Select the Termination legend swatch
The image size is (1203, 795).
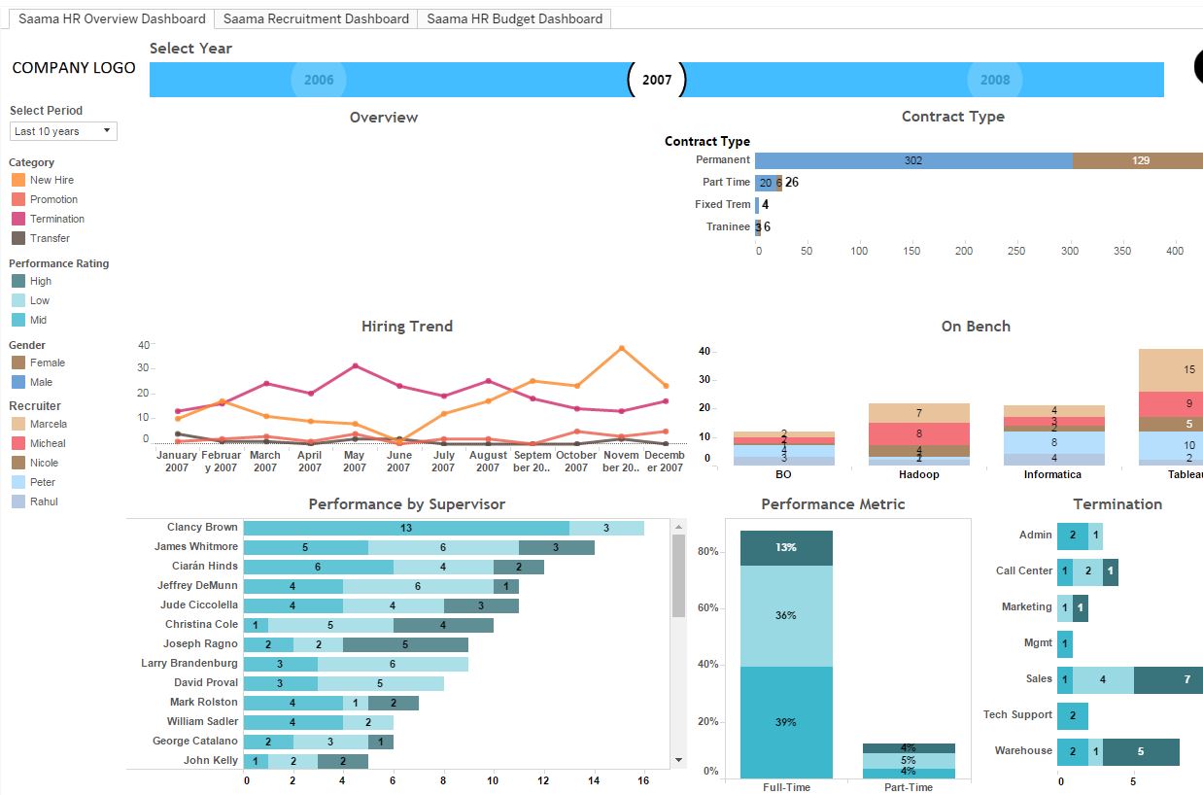pos(18,219)
